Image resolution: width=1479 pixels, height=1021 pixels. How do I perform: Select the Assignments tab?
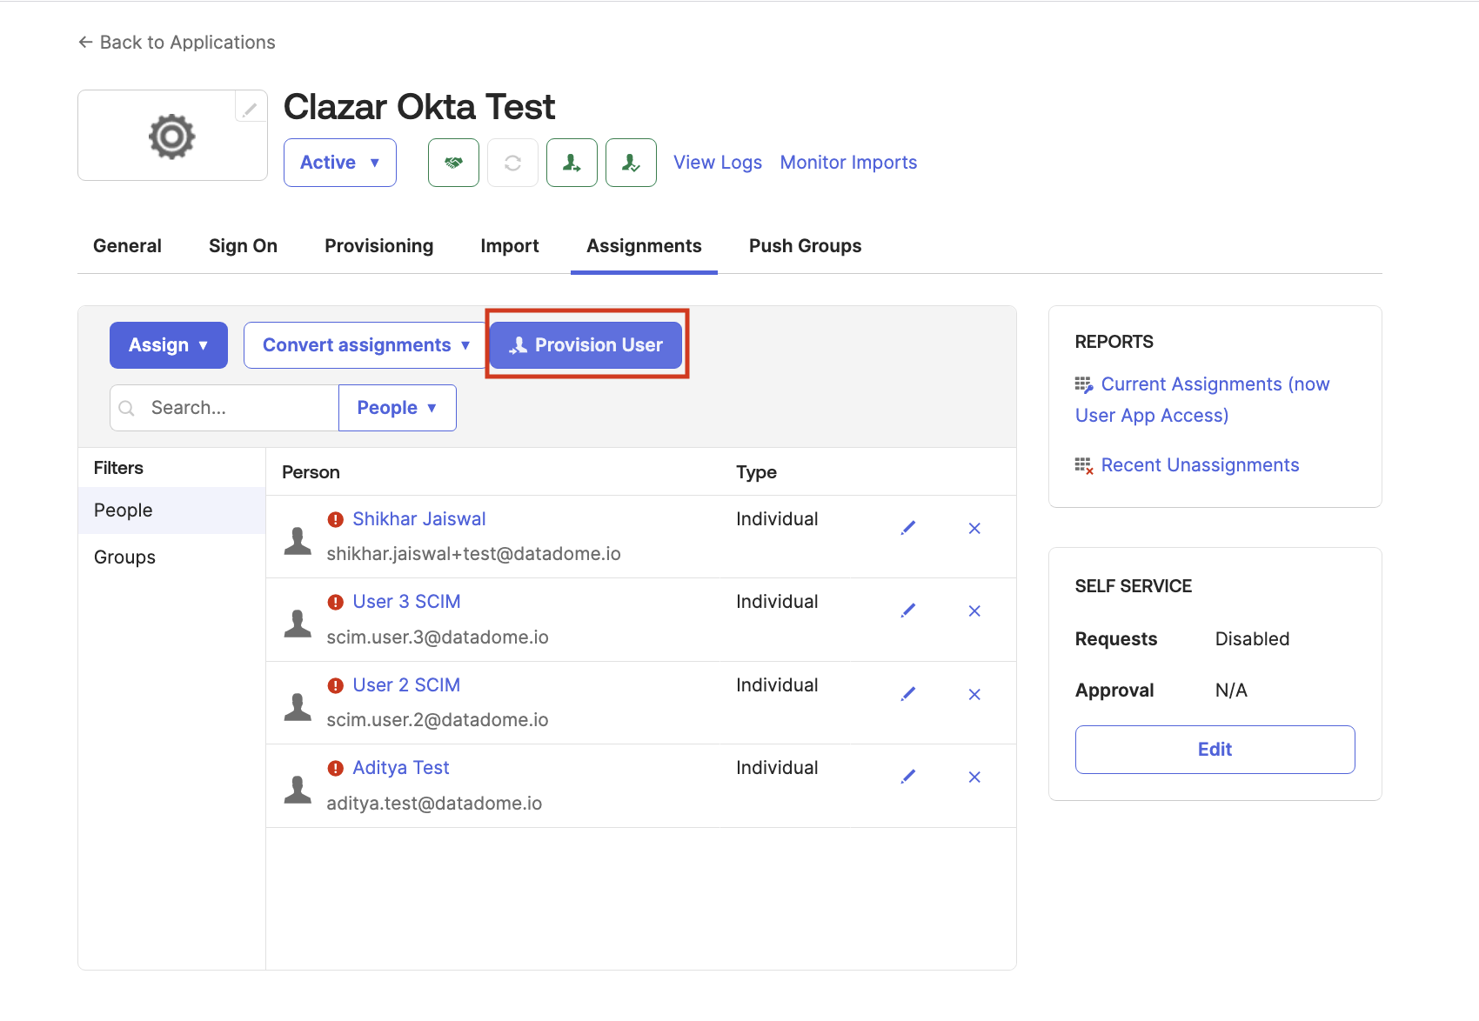tap(644, 246)
